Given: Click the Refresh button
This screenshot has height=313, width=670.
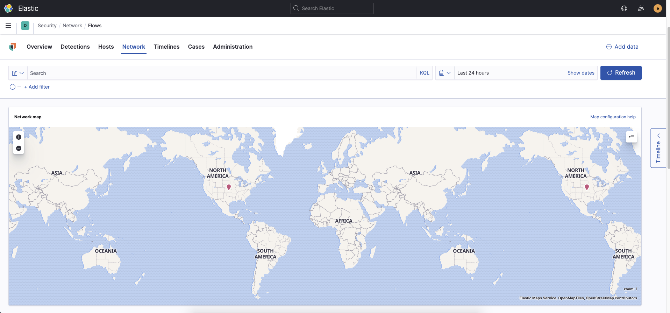Looking at the screenshot, I should (621, 73).
